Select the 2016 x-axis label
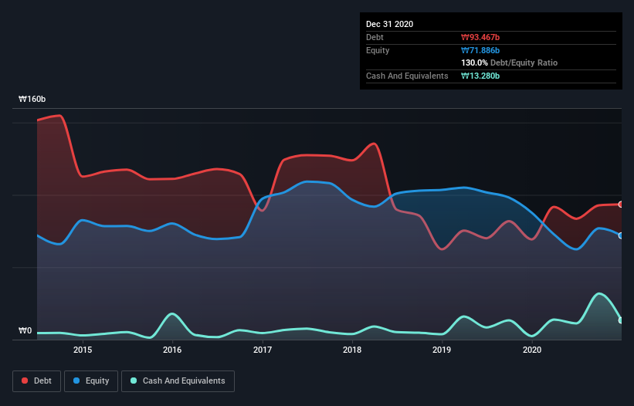 coord(172,350)
